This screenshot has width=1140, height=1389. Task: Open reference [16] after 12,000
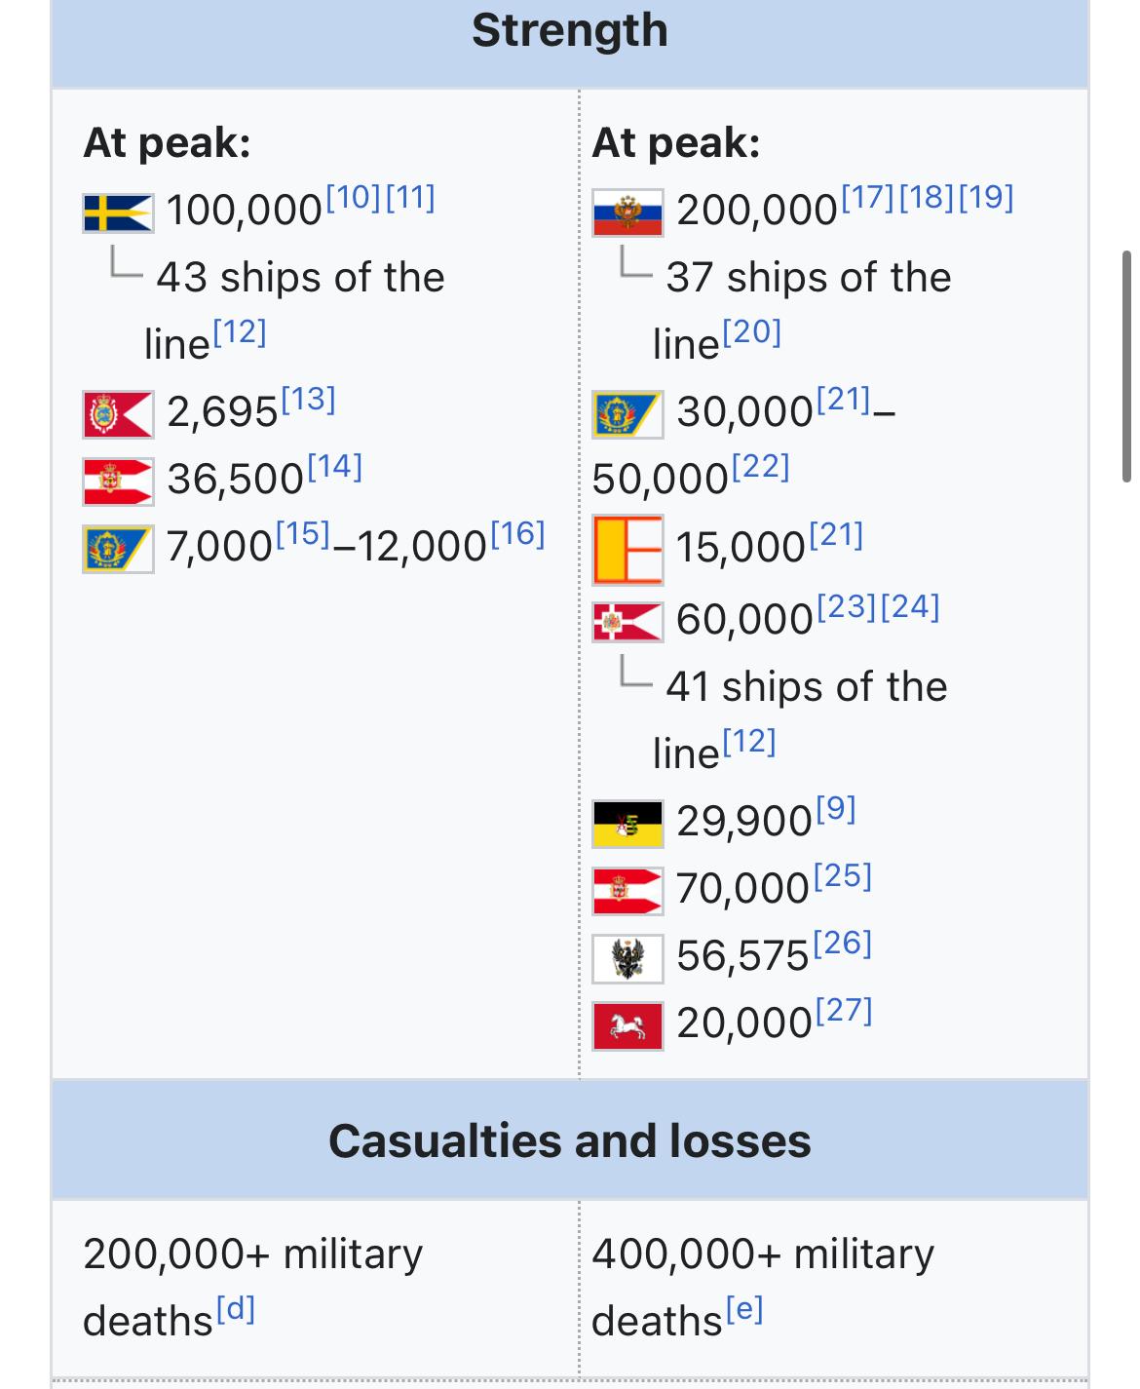point(517,533)
